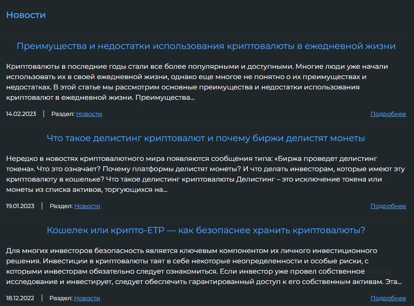Click the date 14.02.2023
Viewport: 414px width, 306px height.
coord(20,114)
